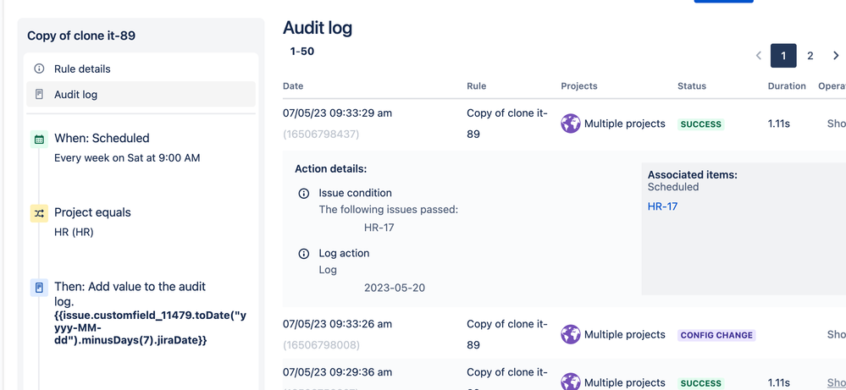Go to next audit log page

pyautogui.click(x=836, y=56)
